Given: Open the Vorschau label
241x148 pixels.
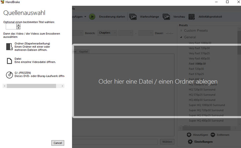Looking at the screenshot, I should coord(179,17).
